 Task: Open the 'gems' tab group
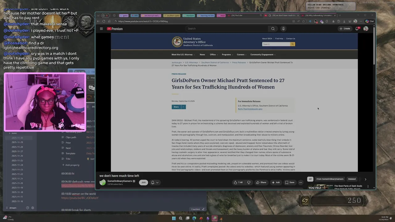(124, 15)
